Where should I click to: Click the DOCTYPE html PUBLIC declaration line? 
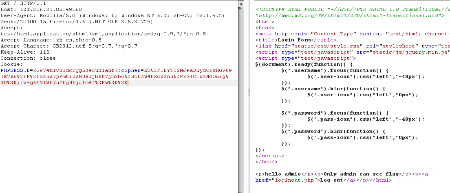pyautogui.click(x=353, y=9)
